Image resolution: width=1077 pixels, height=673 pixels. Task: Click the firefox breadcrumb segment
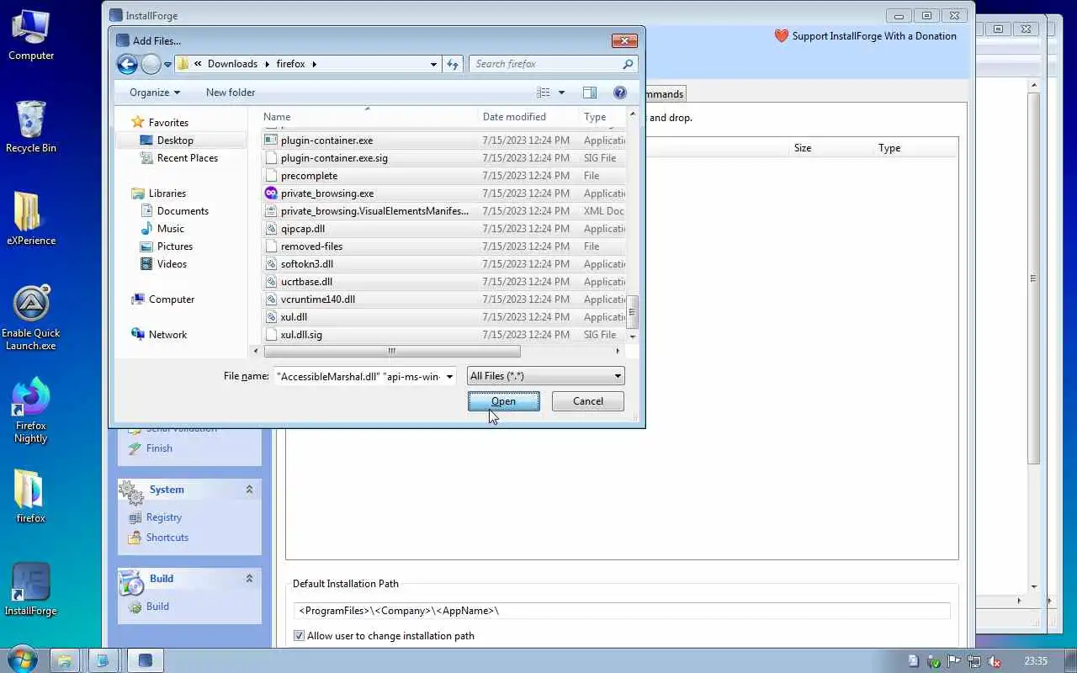[290, 64]
